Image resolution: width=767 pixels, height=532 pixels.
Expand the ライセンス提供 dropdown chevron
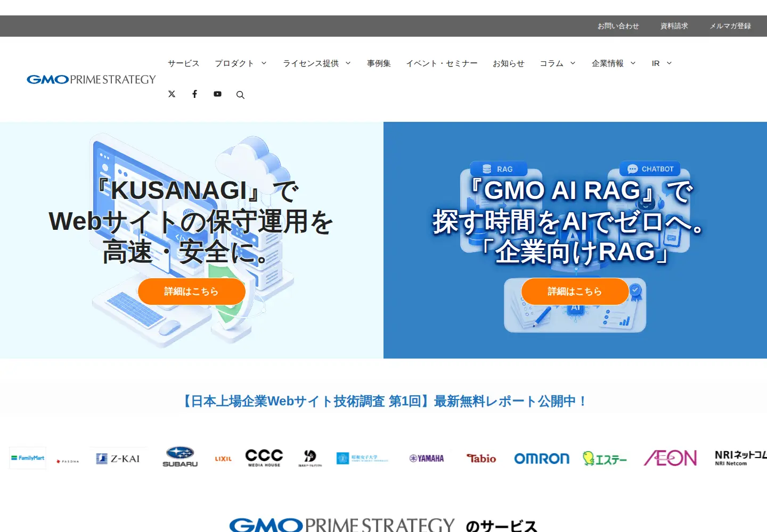[x=348, y=63]
